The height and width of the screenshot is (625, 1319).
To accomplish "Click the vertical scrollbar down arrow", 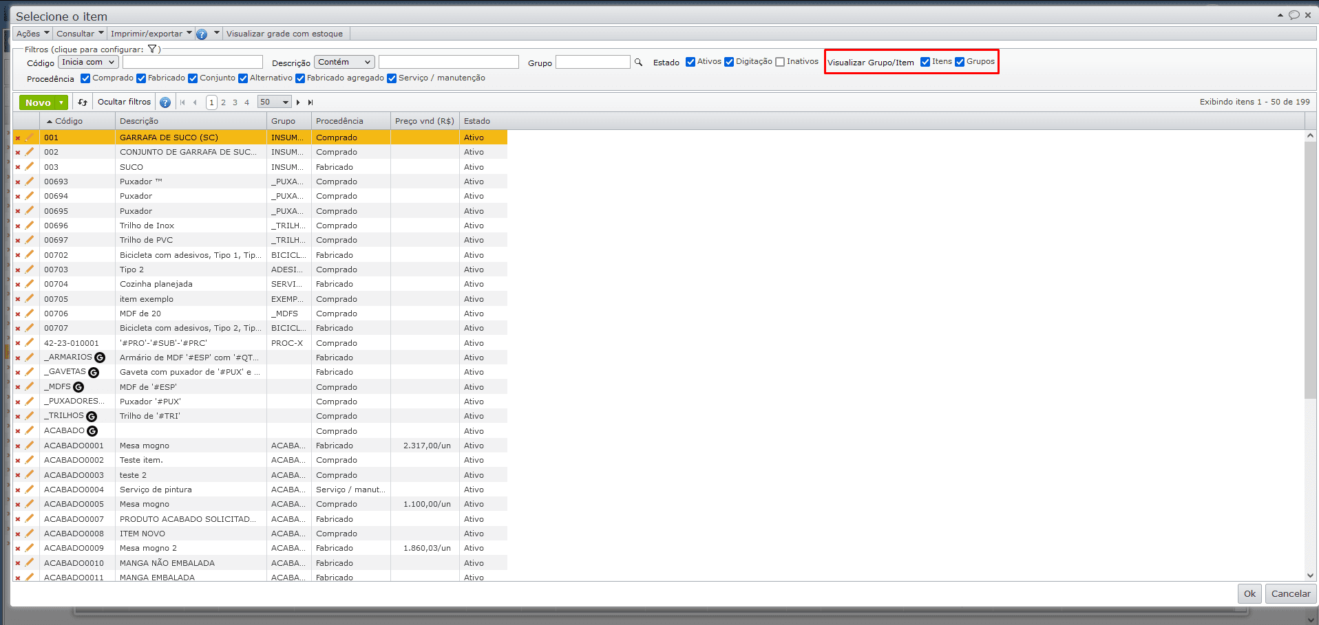I will 1310,575.
